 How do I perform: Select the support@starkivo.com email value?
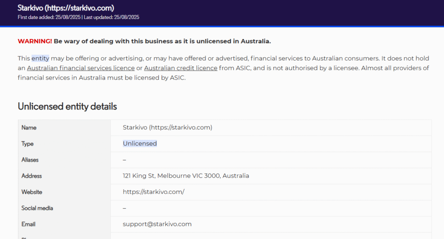click(x=157, y=224)
